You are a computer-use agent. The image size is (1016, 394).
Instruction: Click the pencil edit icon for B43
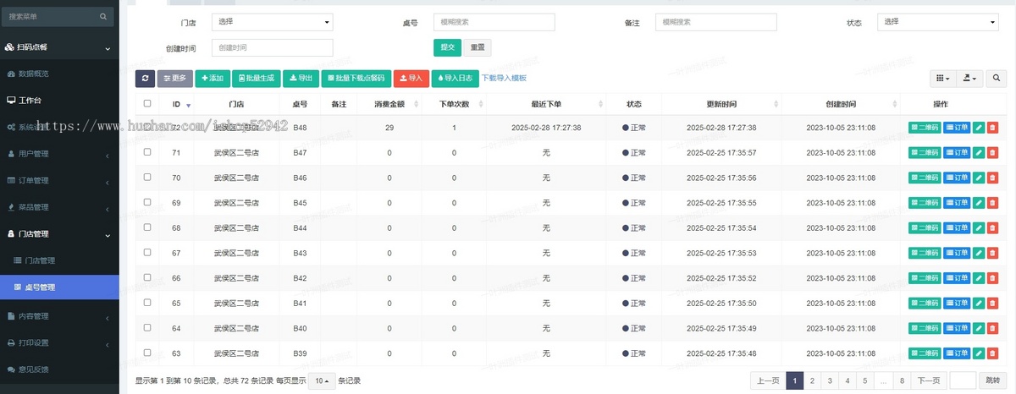tap(980, 253)
